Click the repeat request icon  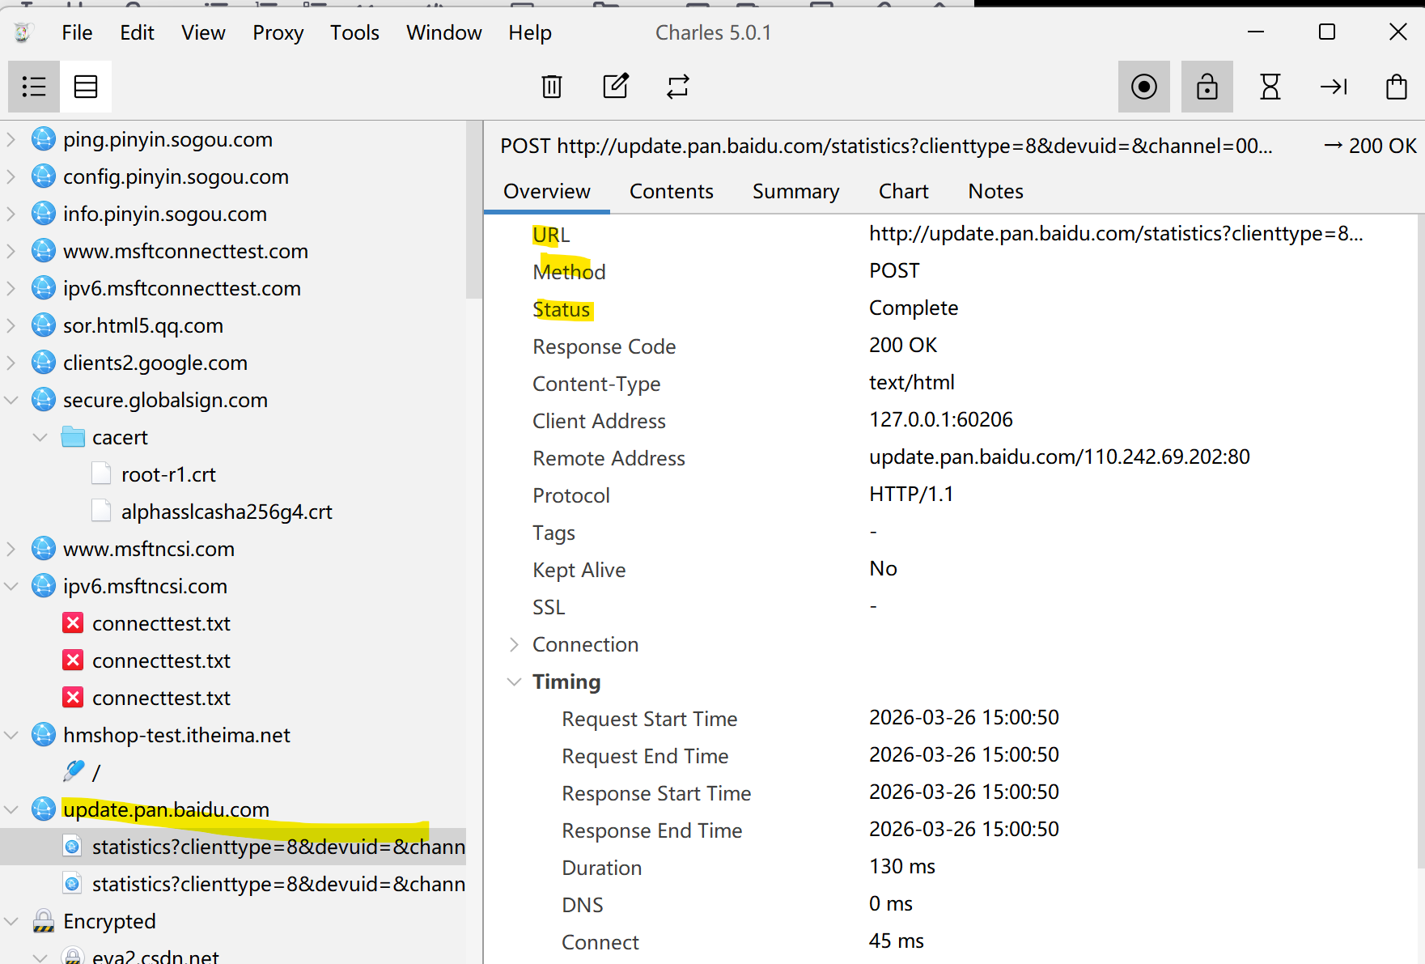tap(678, 87)
